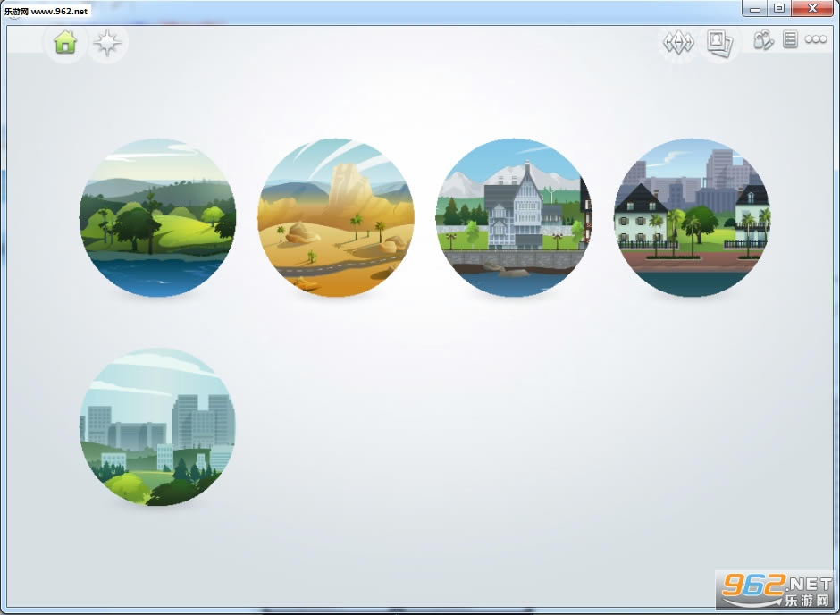This screenshot has height=615, width=840.
Task: Click the 962.NET logo at bottom right
Action: [x=772, y=587]
